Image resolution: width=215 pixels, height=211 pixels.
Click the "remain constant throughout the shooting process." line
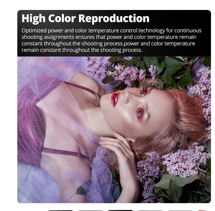(x=82, y=50)
